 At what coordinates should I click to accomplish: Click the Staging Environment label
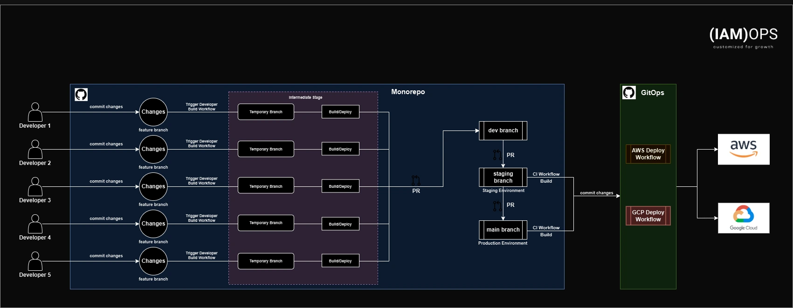click(503, 191)
